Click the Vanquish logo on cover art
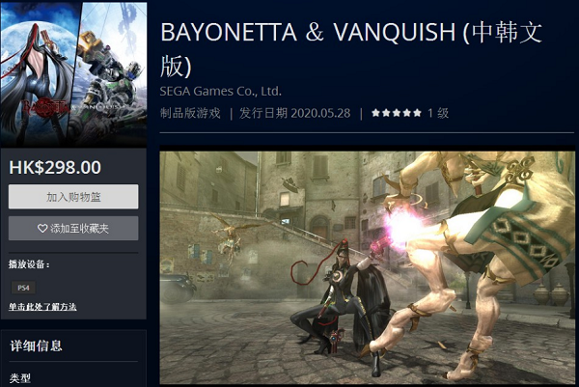Viewport: 579px width, 387px height. pyautogui.click(x=101, y=106)
